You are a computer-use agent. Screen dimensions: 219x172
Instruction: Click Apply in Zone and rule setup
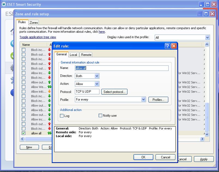(x=204, y=159)
